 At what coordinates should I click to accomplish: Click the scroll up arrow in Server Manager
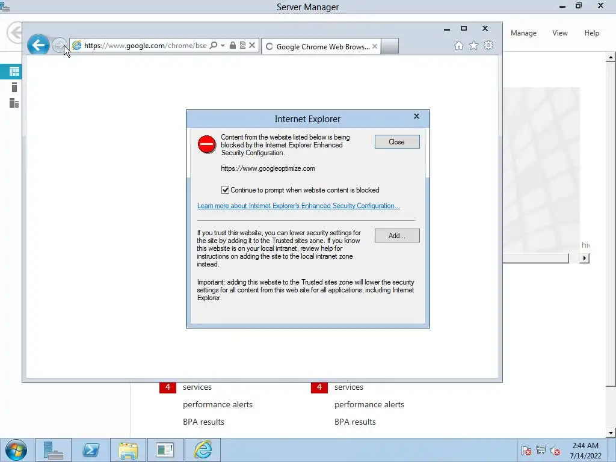611,58
